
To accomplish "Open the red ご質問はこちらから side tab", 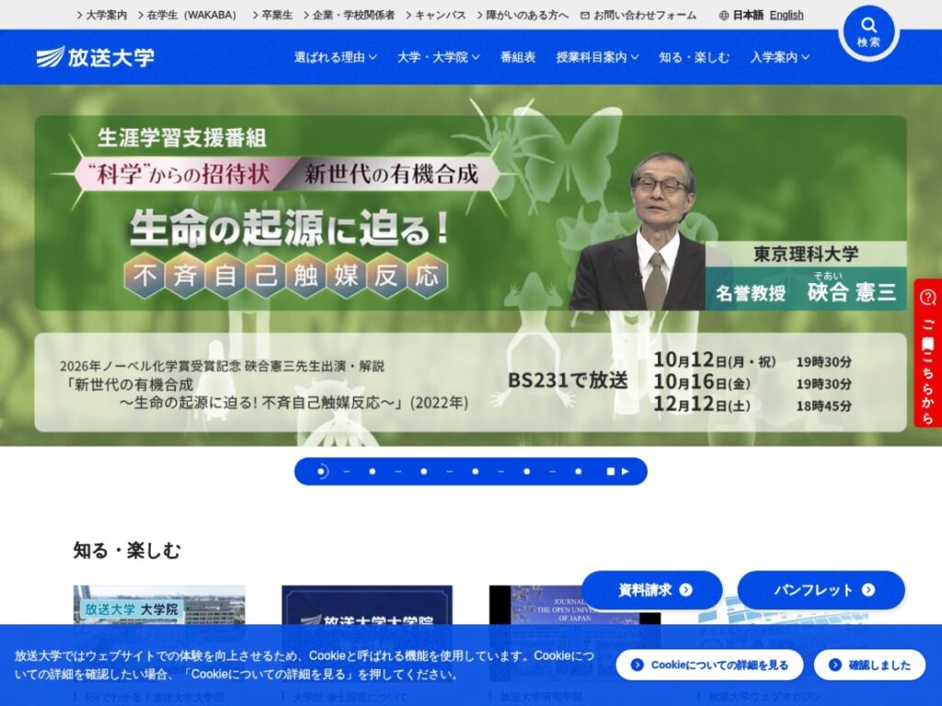I will point(928,353).
